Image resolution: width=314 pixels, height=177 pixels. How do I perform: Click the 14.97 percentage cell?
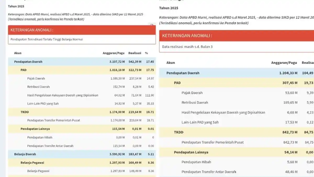click(150, 78)
